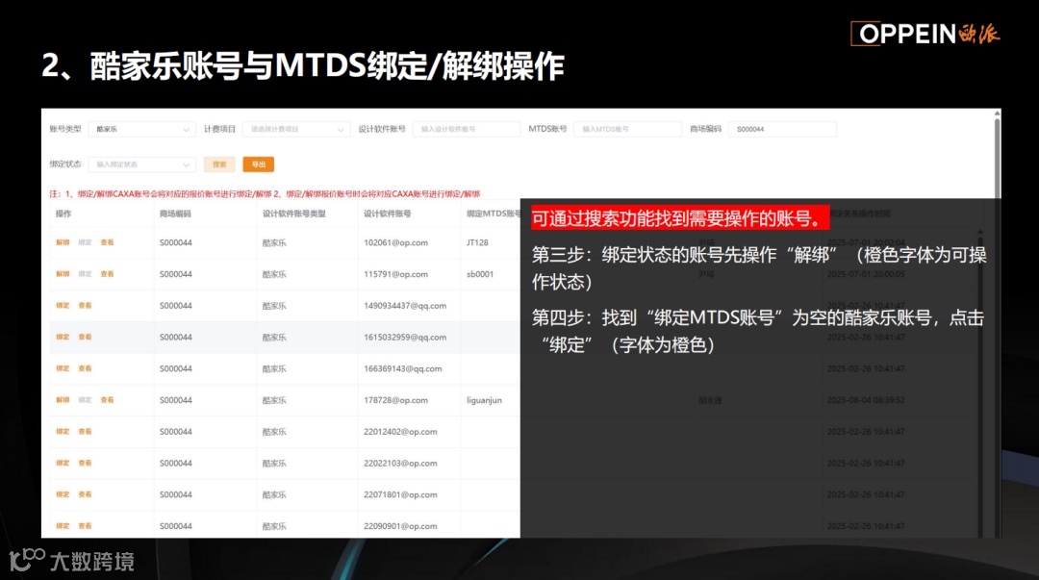Select the 102061@op.com account cell

point(395,242)
